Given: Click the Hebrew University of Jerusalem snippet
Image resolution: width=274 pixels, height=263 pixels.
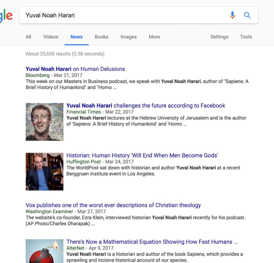Looking at the screenshot, I should click(x=156, y=121).
